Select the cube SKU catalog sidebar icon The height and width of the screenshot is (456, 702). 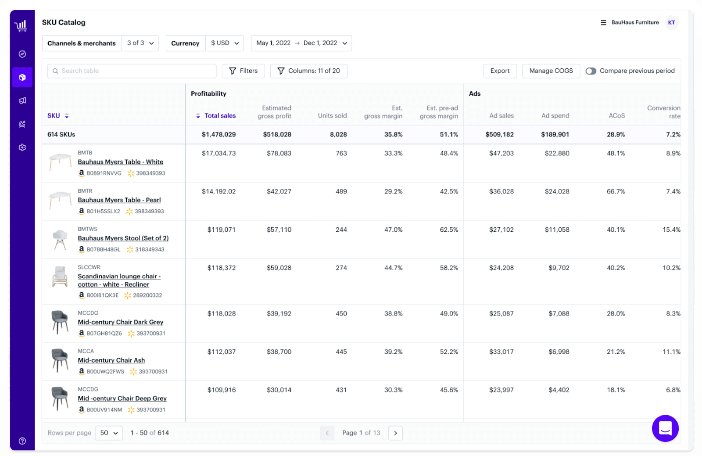(22, 77)
